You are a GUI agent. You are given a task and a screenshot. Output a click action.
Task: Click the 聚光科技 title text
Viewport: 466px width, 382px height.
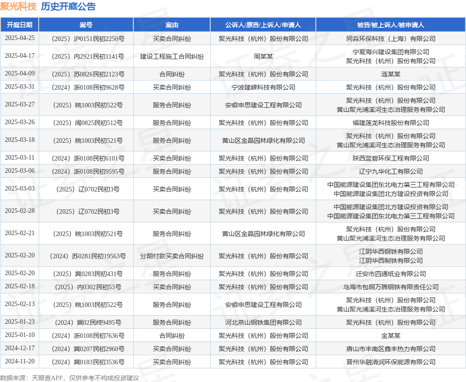click(18, 6)
